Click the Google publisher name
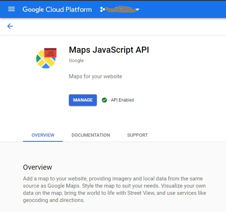 pyautogui.click(x=76, y=61)
